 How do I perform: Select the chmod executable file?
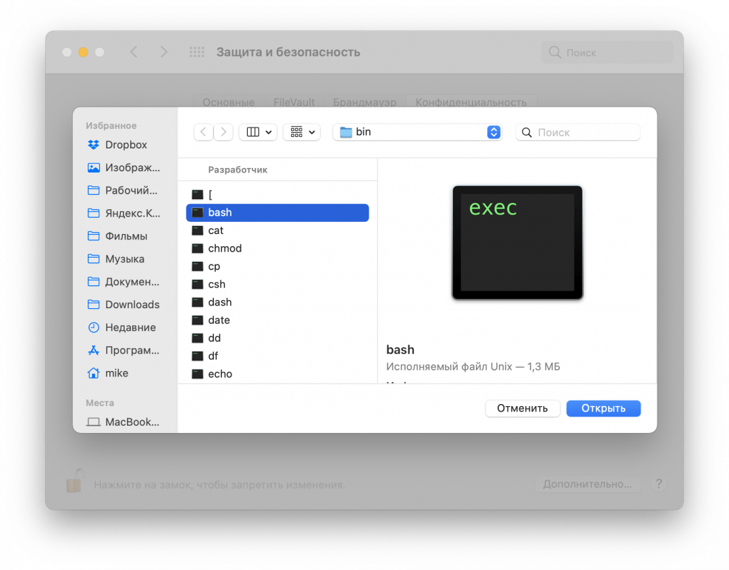coord(225,248)
